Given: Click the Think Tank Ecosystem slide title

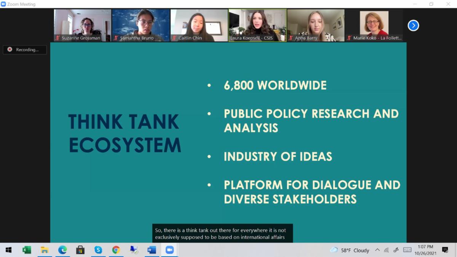Looking at the screenshot, I should pyautogui.click(x=125, y=133).
